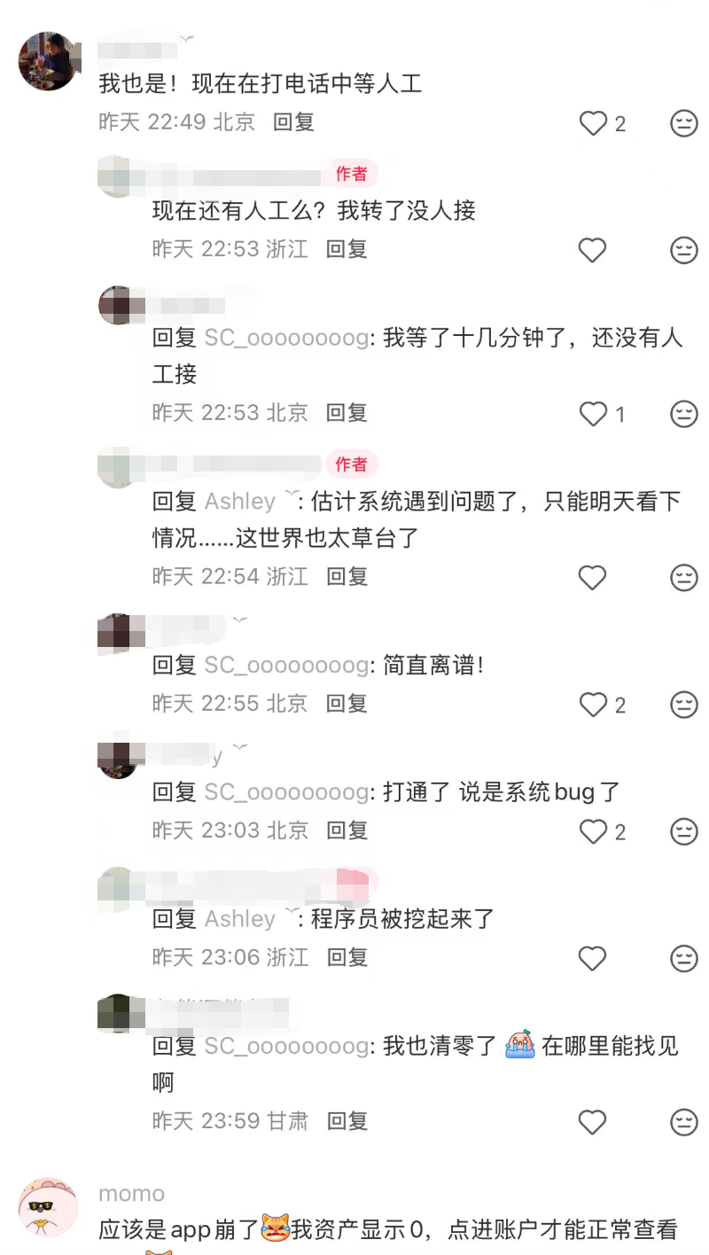Viewport: 709px width, 1255px height.
Task: Reply to the comment at 昨天 22:49 北京
Action: [x=293, y=122]
